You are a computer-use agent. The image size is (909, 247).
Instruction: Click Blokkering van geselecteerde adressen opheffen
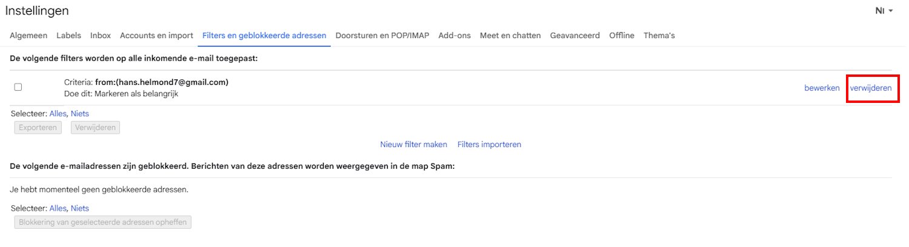coord(103,222)
